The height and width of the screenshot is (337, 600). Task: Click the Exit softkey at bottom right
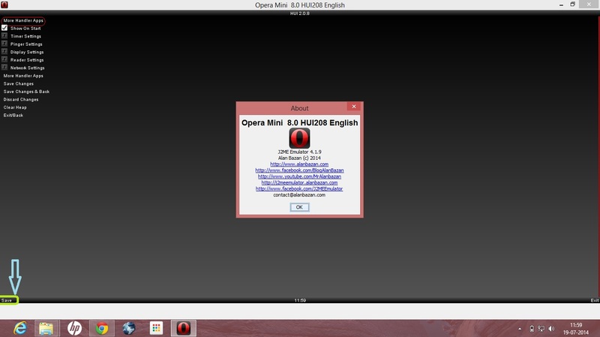(595, 300)
